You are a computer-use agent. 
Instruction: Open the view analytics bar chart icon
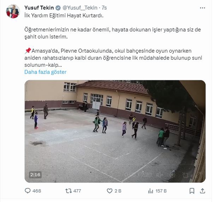(x=150, y=191)
